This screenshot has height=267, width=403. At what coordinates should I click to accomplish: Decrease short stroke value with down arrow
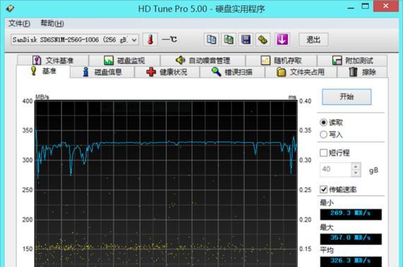(356, 173)
